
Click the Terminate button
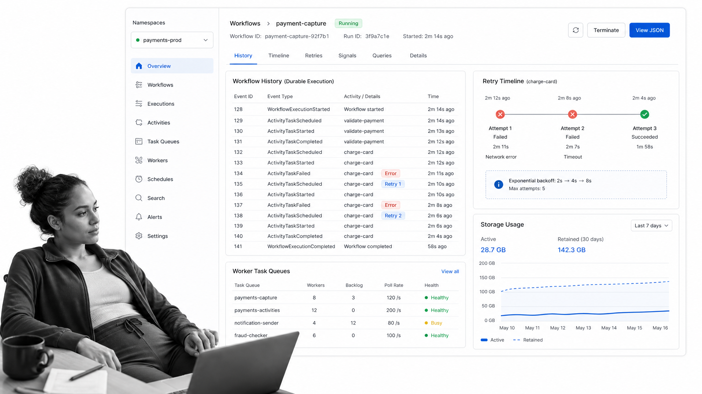coord(606,30)
